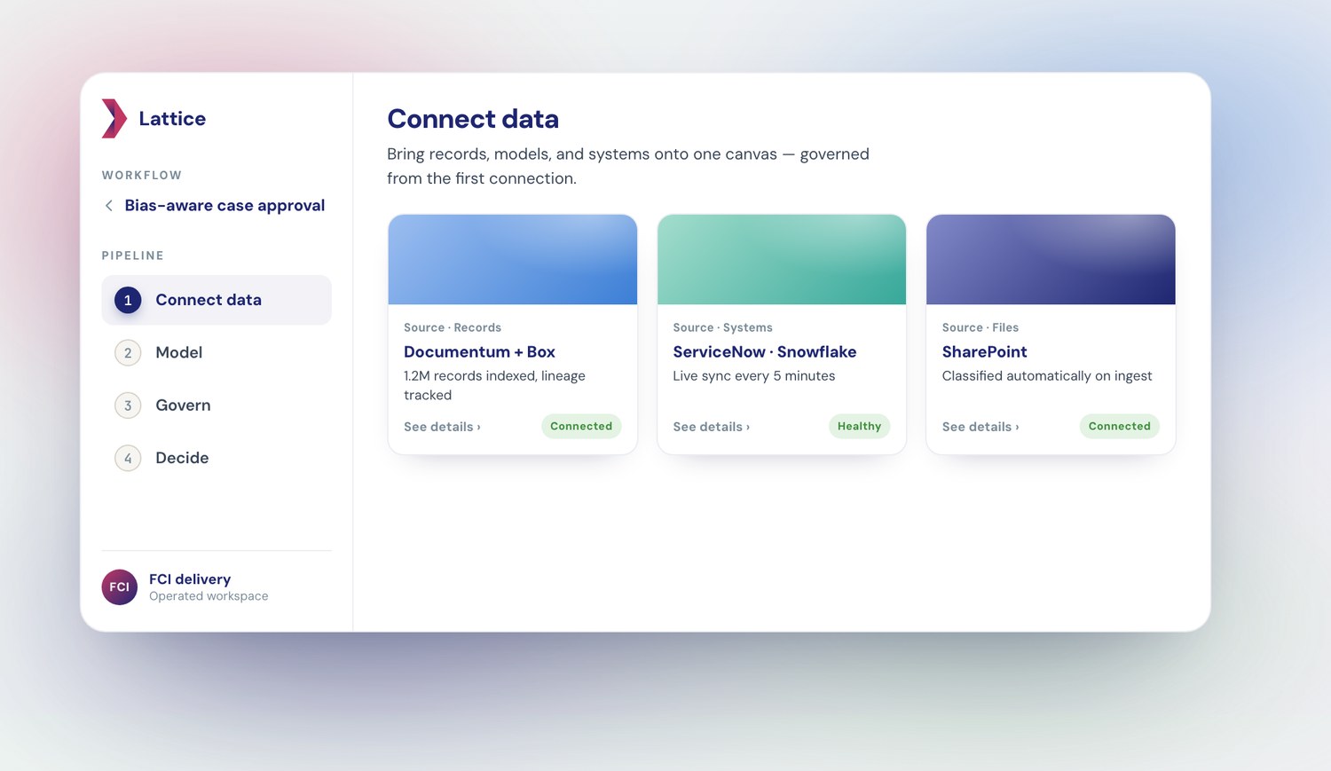
Task: Click the 'Source · Files' label
Action: coord(981,328)
